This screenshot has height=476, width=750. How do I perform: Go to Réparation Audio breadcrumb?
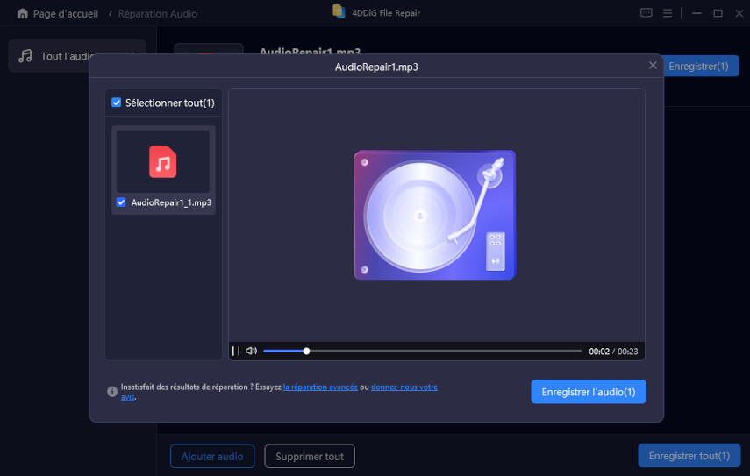(158, 14)
